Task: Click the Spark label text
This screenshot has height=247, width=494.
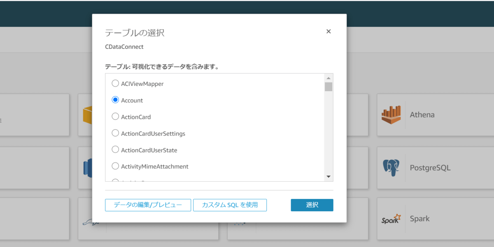Action: coord(419,219)
